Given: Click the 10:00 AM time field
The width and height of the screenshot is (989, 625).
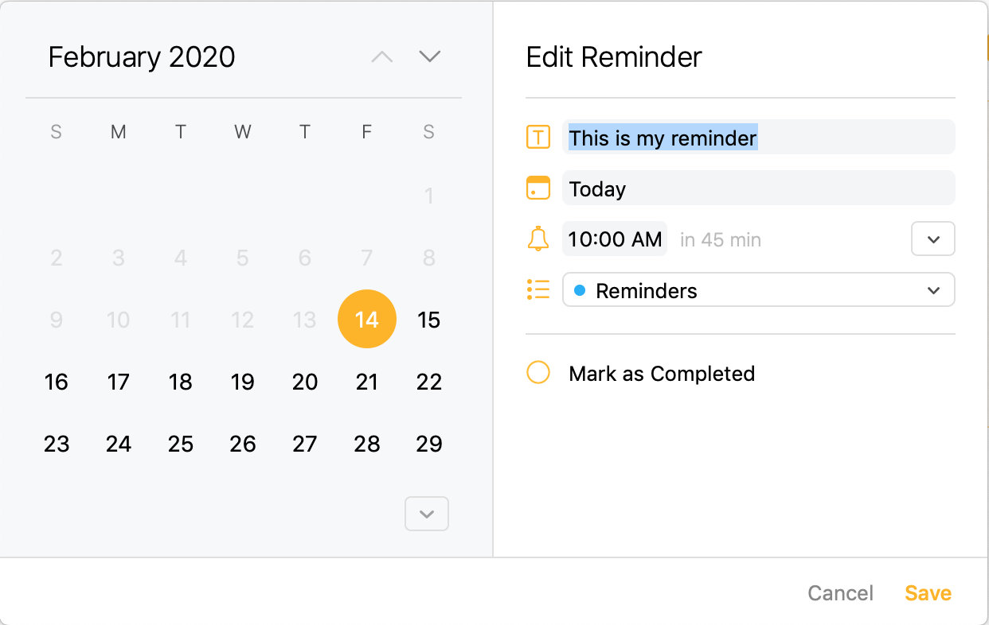Looking at the screenshot, I should pos(615,239).
